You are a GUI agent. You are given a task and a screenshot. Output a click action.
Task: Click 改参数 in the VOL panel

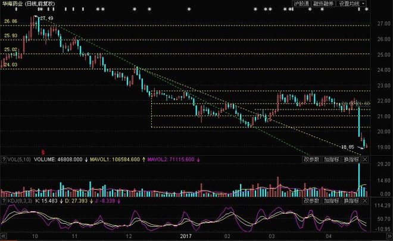(x=311, y=159)
